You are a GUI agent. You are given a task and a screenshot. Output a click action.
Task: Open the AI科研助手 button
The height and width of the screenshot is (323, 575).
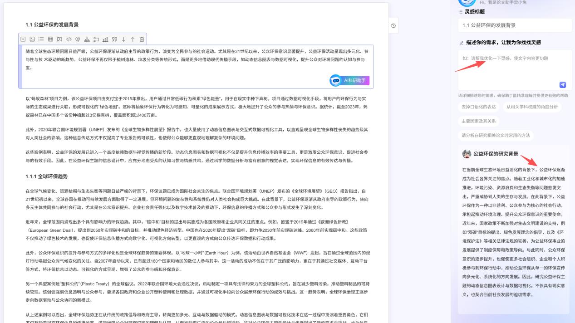click(x=349, y=80)
